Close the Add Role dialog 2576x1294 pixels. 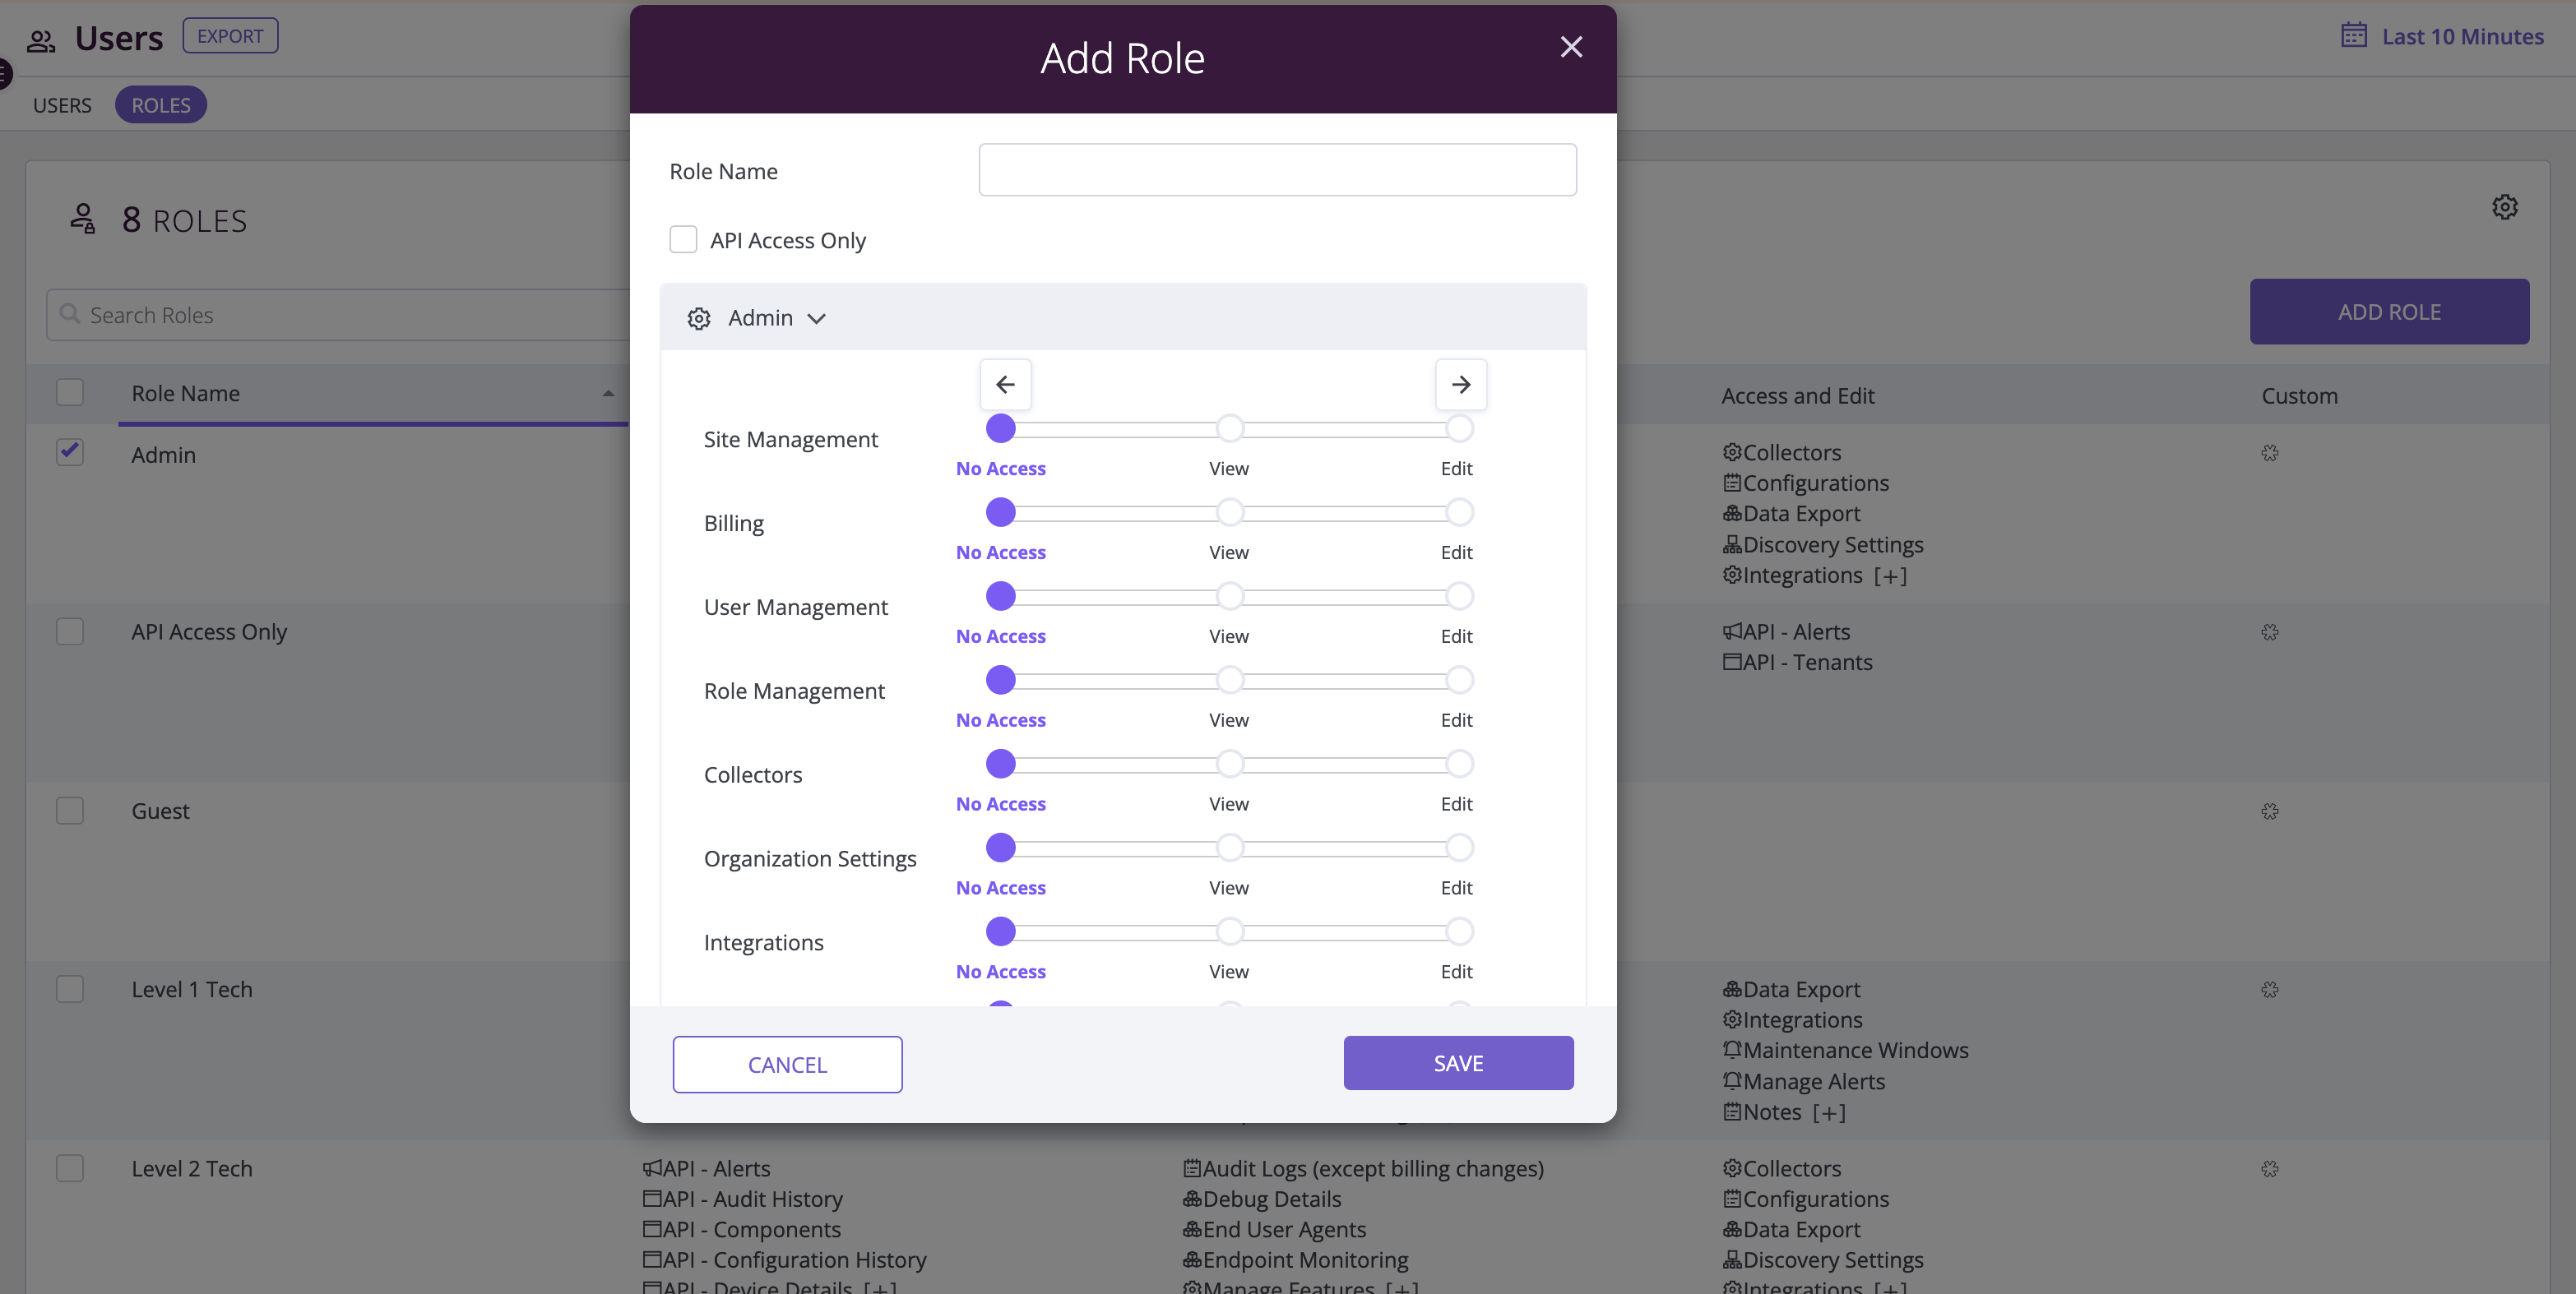1571,47
